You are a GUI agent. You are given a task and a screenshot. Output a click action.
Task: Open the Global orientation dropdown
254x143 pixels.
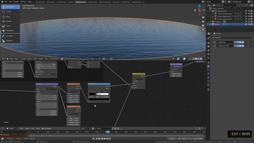(x=92, y=59)
